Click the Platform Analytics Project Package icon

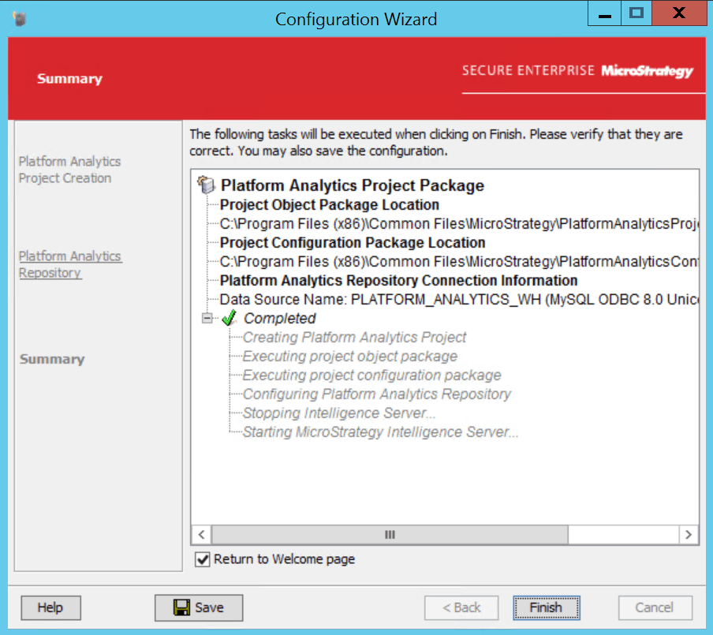206,185
